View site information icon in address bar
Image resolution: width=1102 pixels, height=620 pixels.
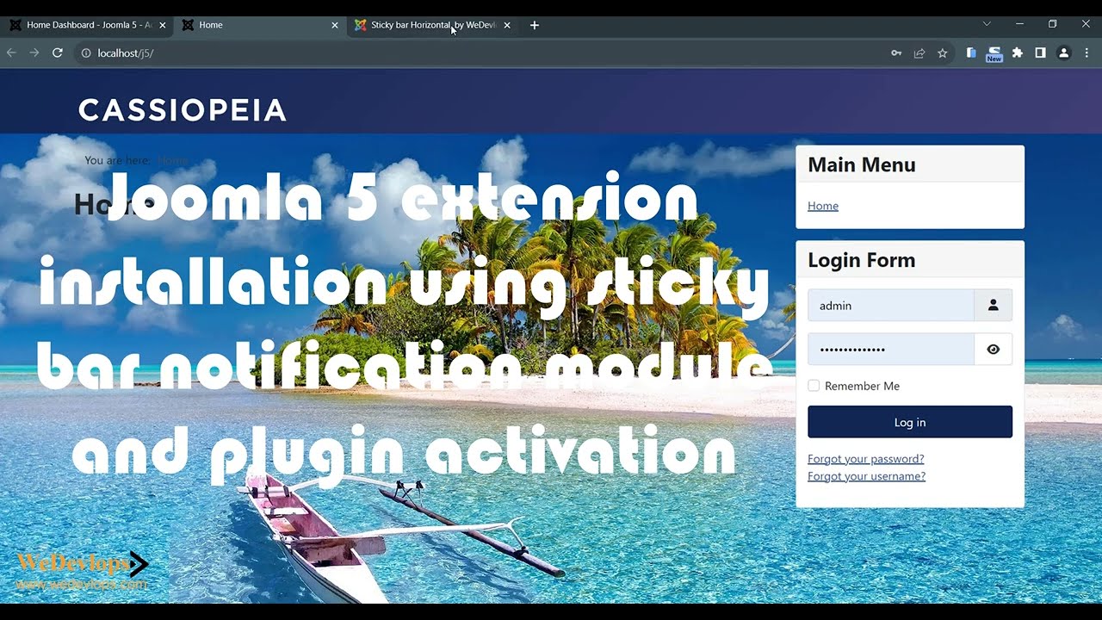86,53
